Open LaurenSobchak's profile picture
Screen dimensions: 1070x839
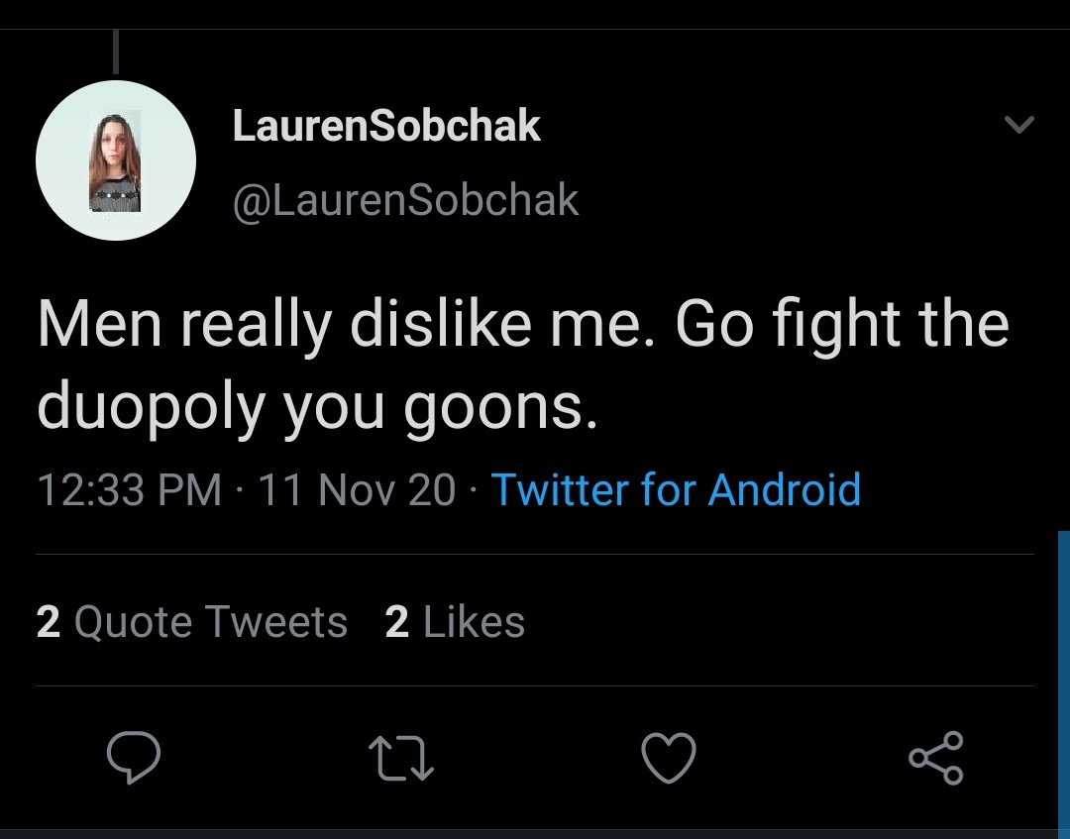[x=116, y=160]
